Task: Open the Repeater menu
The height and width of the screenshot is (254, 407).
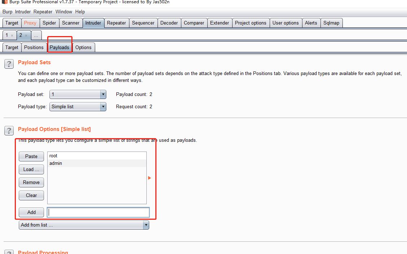Action: click(x=43, y=12)
